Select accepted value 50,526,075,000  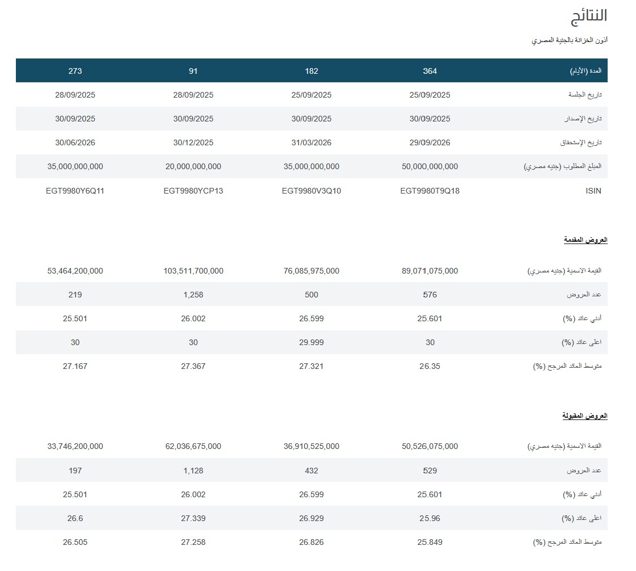click(429, 446)
